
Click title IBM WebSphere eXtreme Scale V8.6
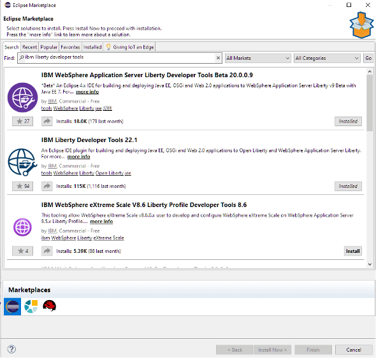click(x=144, y=205)
